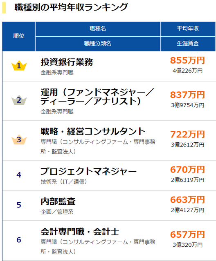The image size is (216, 261).
Task: Select the rank number 5
Action: click(19, 205)
